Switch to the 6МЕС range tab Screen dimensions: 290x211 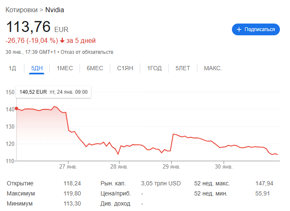pos(95,68)
